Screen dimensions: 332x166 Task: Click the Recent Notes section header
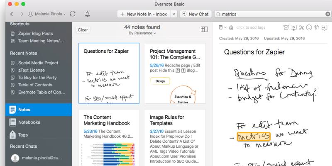(24, 54)
